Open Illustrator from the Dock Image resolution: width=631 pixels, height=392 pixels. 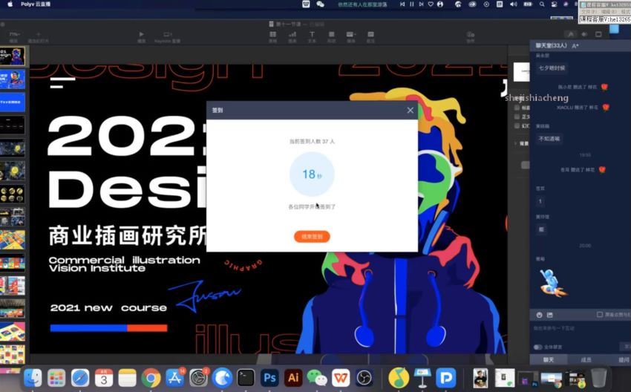coord(293,378)
